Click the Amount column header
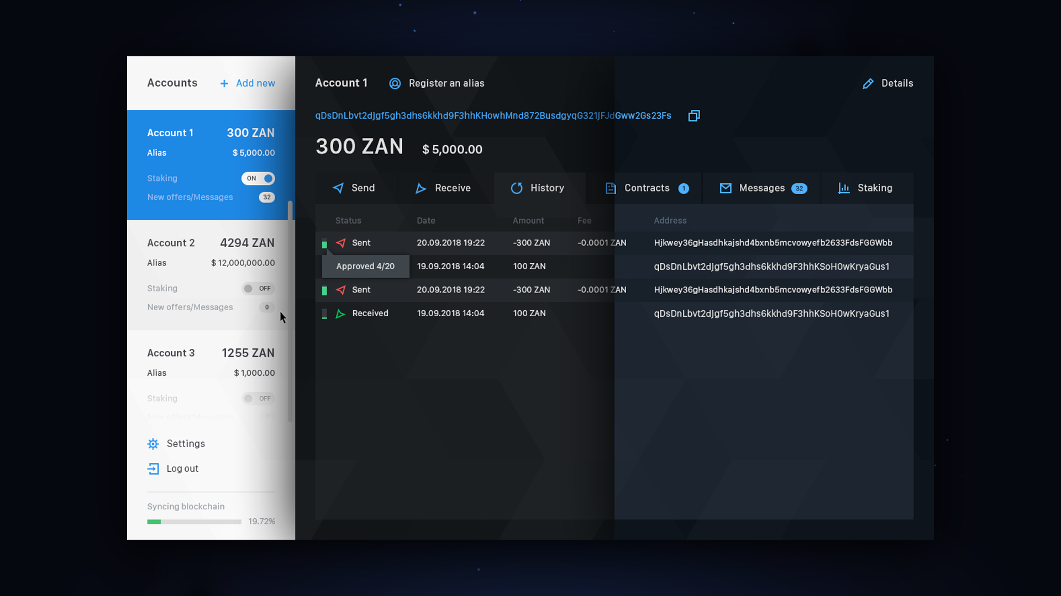 [528, 221]
